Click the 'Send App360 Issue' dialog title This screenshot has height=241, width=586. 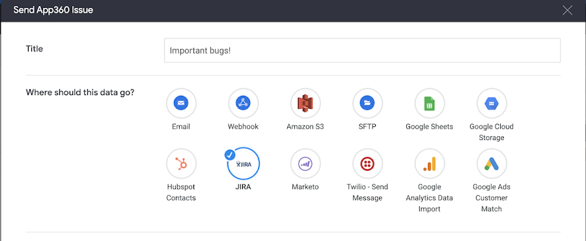point(53,10)
